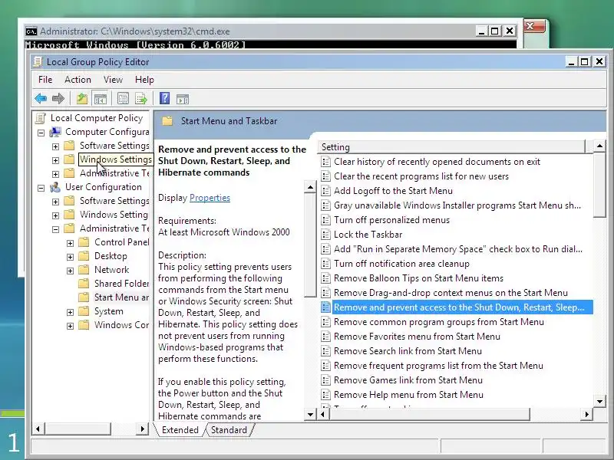Open the Help menu
This screenshot has width=614, height=460.
click(x=144, y=80)
